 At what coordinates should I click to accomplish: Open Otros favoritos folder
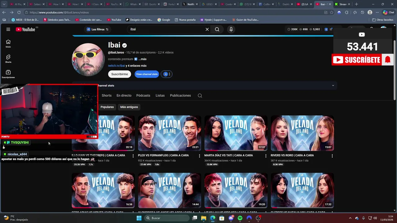[x=383, y=20]
